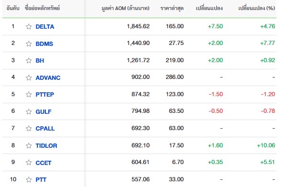
Task: View details for ADVANC symbol
Action: (48, 78)
